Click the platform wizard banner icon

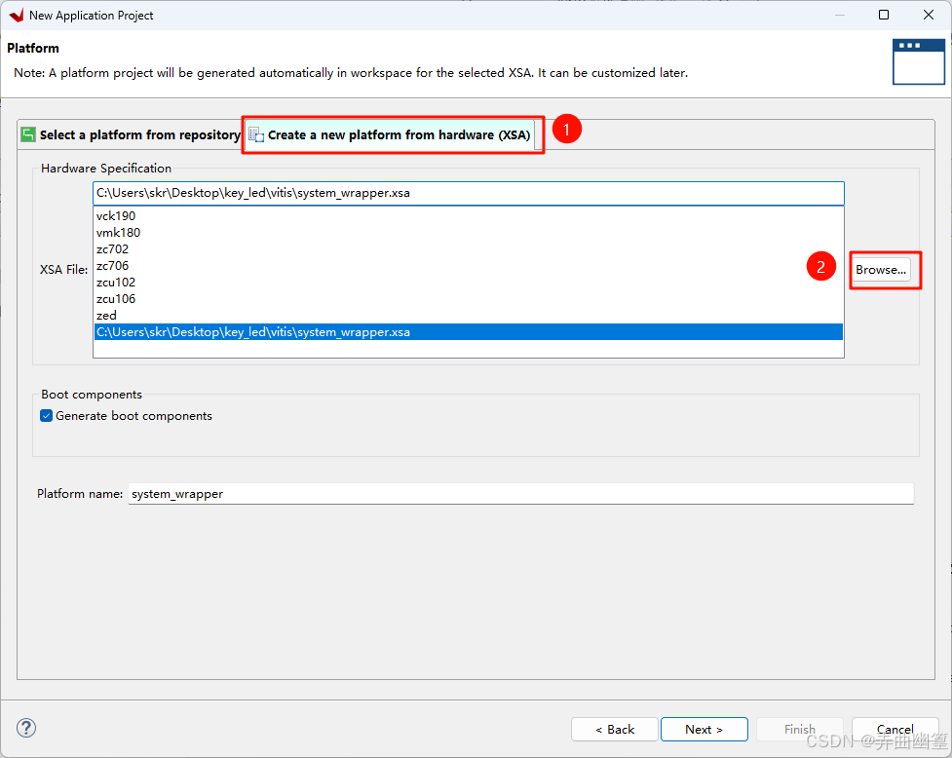coord(918,62)
